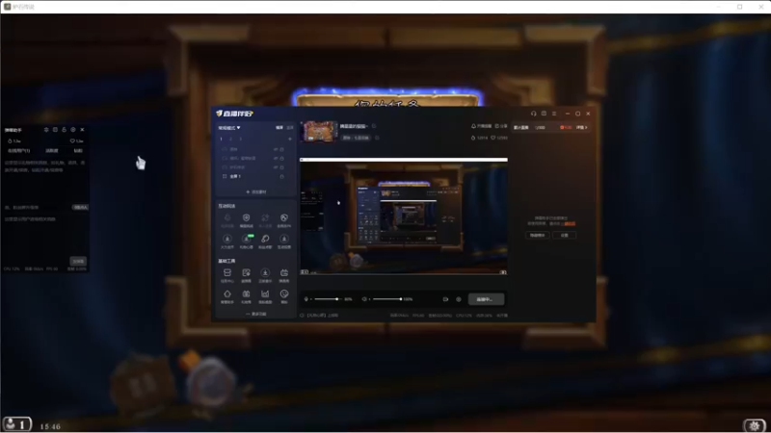Toggle eye visibility of second source row
This screenshot has width=771, height=433.
point(276,158)
